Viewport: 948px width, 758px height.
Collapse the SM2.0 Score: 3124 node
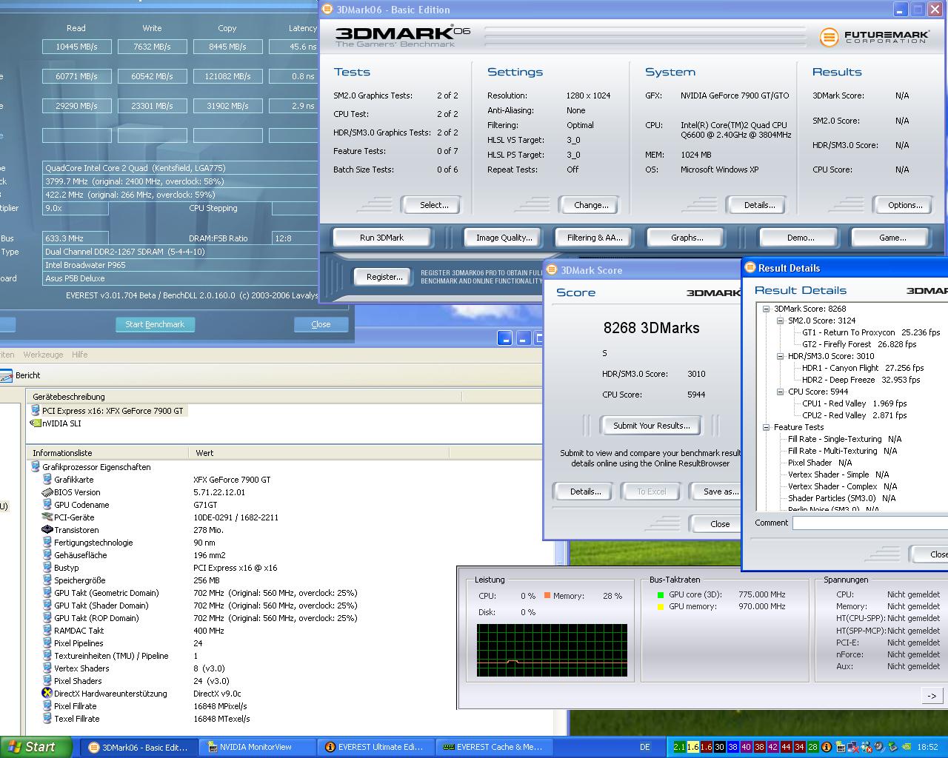coord(780,321)
